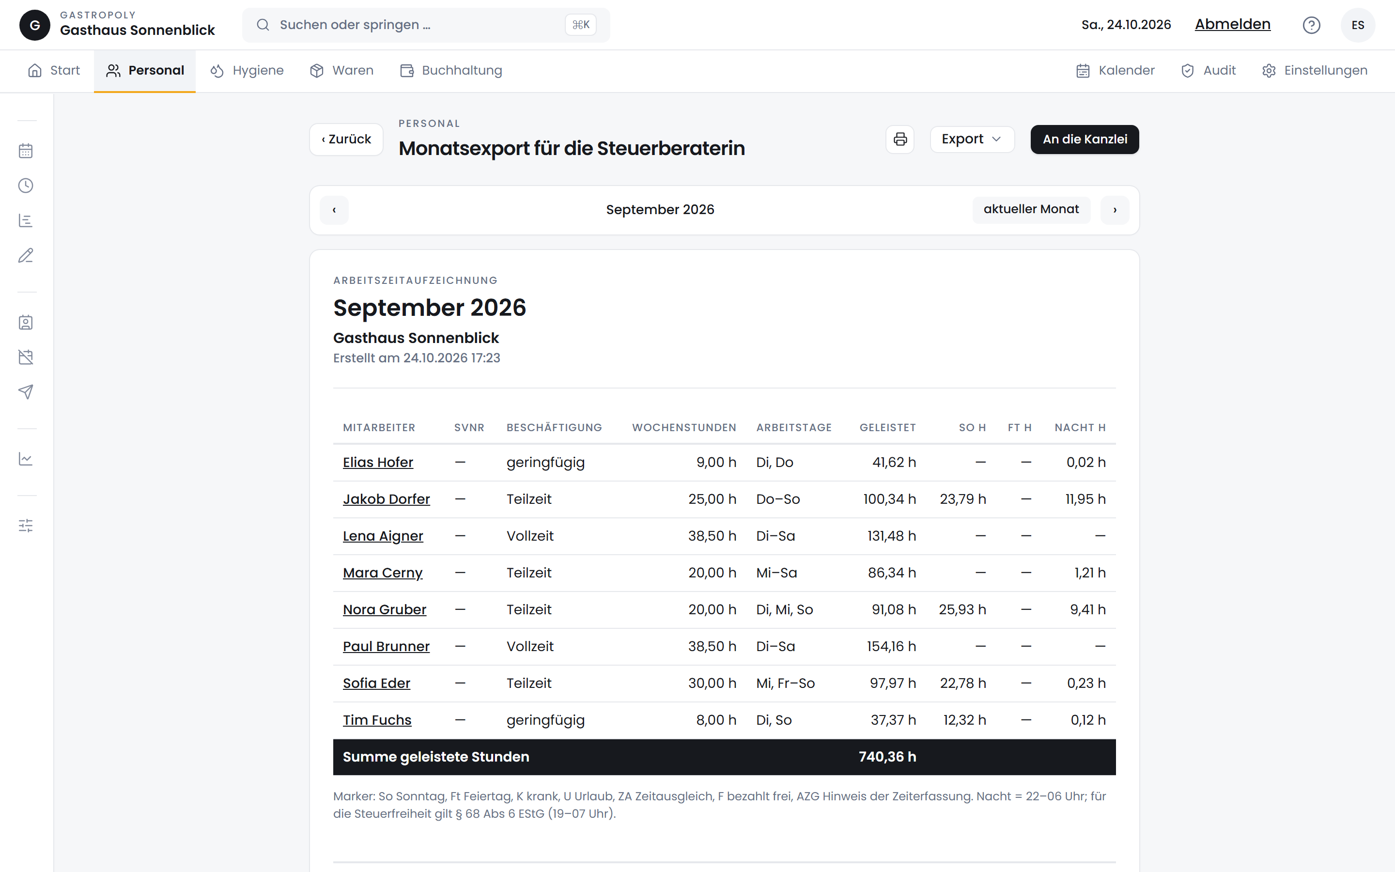Focus the Suchen oder springen search field
1395x872 pixels.
[426, 25]
